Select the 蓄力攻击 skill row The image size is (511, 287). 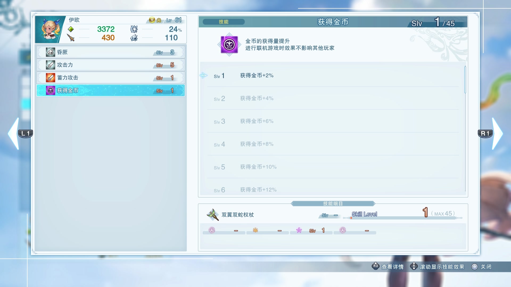pos(110,78)
